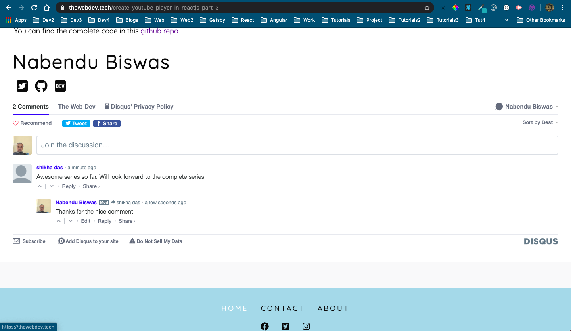Screen dimensions: 571x331
Task: Click the Facebook Share button
Action: (107, 123)
